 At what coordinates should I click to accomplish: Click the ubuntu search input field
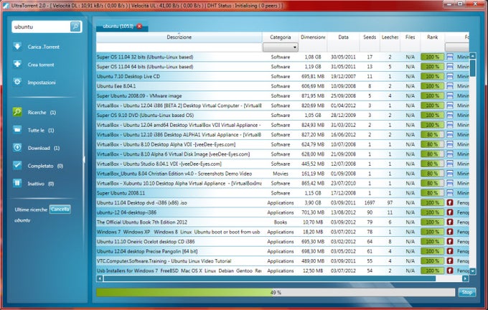tap(41, 27)
